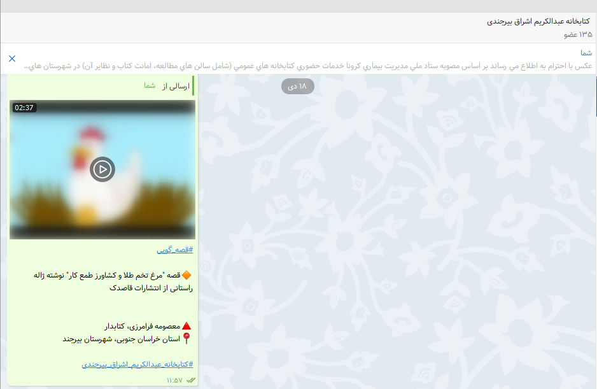The image size is (597, 389).
Task: Open the chicken video thumbnail
Action: pyautogui.click(x=102, y=169)
